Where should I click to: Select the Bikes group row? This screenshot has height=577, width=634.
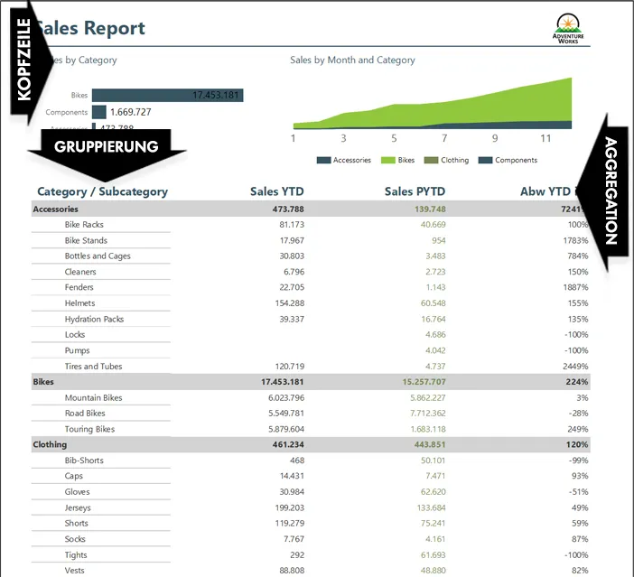click(311, 382)
